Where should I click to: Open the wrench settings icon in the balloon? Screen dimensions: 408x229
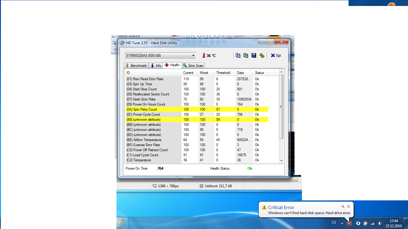click(x=343, y=206)
